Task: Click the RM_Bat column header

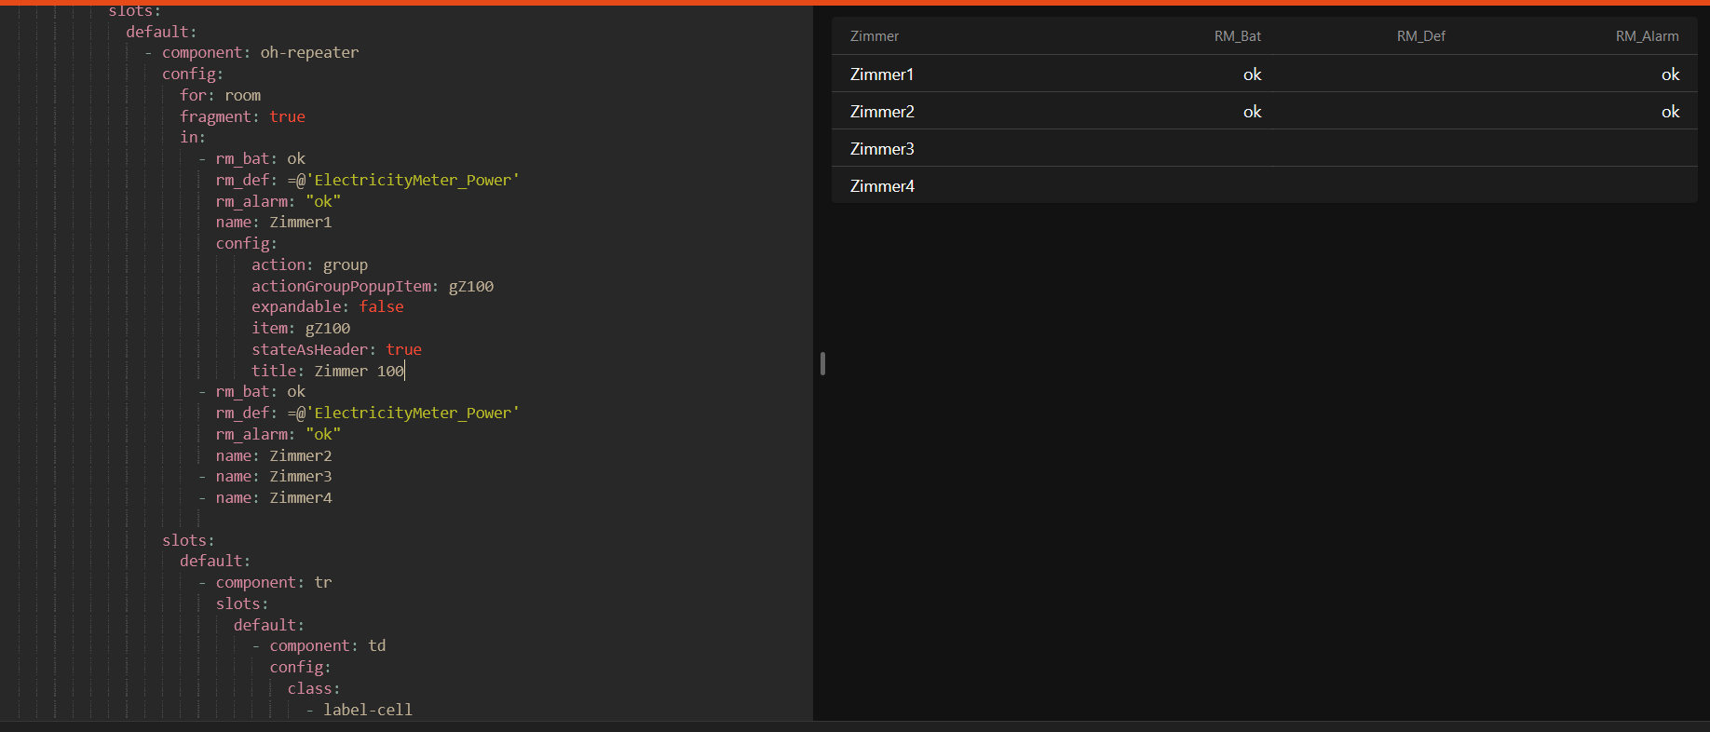Action: pos(1237,36)
